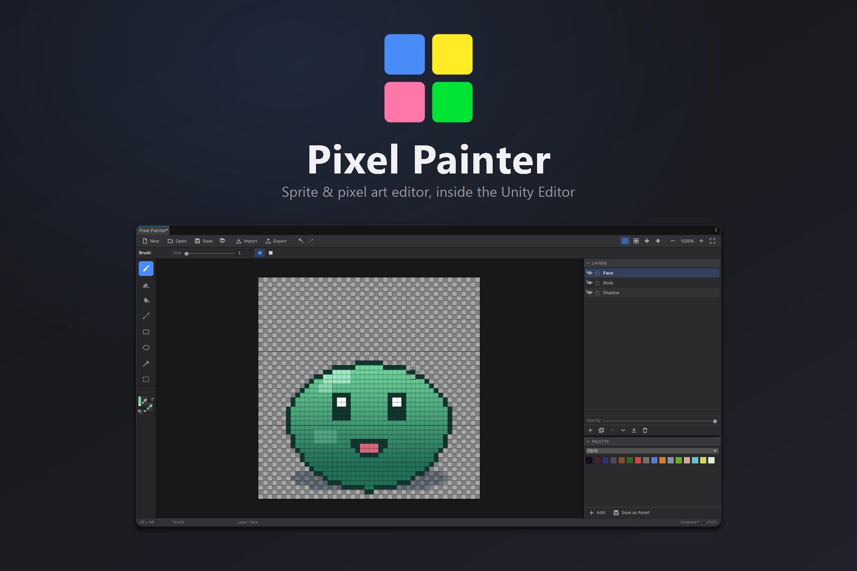Click the Save As icon next to Save
This screenshot has height=571, width=857.
pyautogui.click(x=222, y=241)
